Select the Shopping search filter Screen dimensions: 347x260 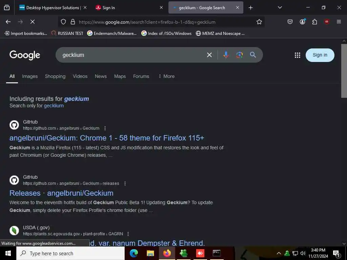click(55, 76)
